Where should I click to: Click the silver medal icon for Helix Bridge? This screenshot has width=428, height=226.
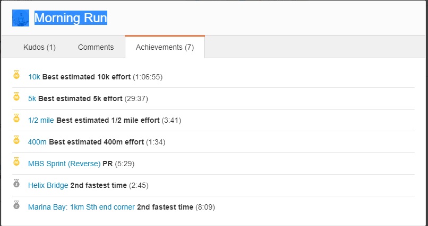coord(16,183)
